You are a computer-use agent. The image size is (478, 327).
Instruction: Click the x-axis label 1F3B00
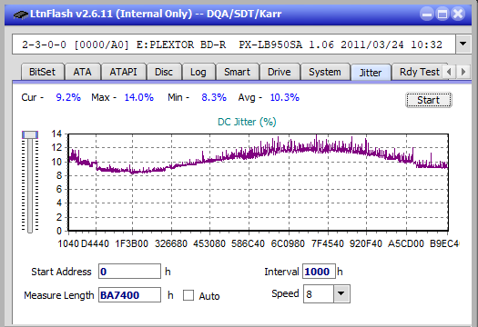[x=131, y=243]
